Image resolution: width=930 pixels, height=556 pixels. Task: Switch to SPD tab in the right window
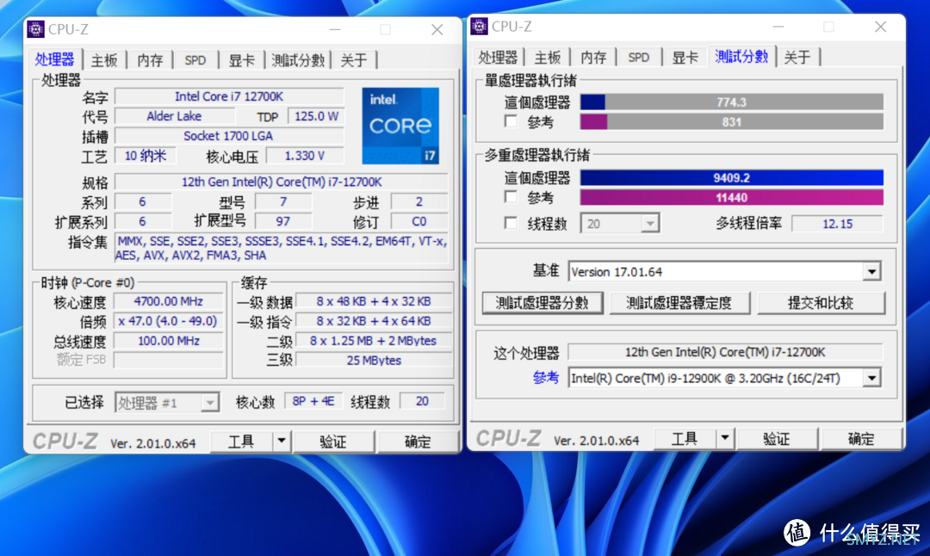click(639, 58)
